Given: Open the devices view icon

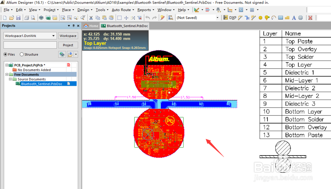Looking at the screenshot, I should click(41, 18).
